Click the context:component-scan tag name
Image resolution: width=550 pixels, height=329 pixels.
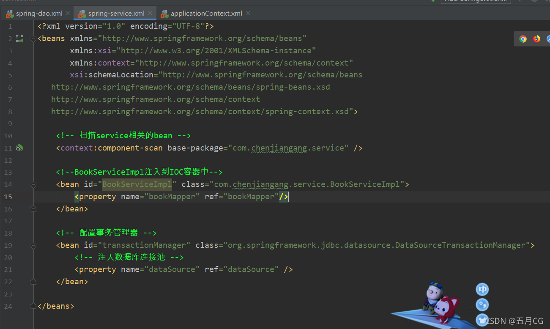click(112, 148)
